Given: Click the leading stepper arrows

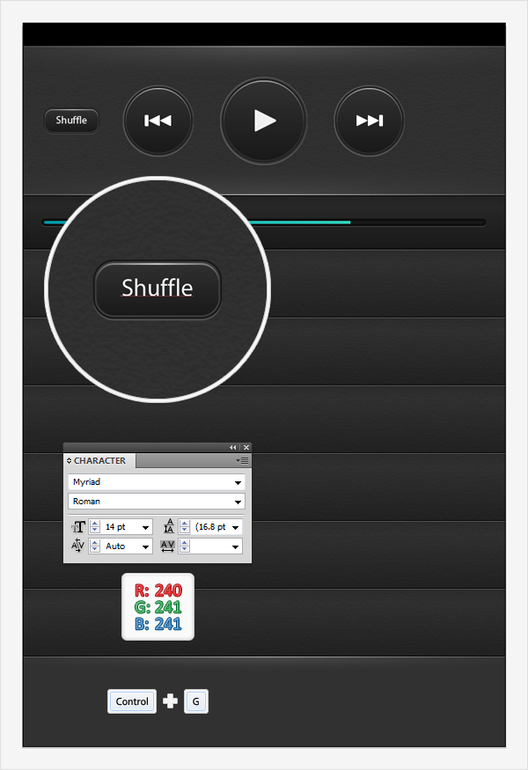Looking at the screenshot, I should 185,527.
